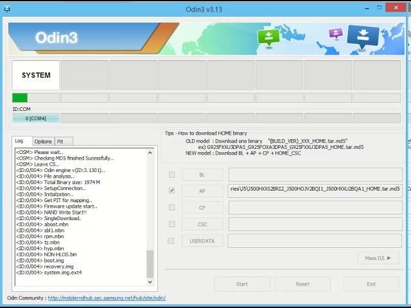Click the log scrollbar up arrow
This screenshot has width=411, height=308.
(150, 153)
